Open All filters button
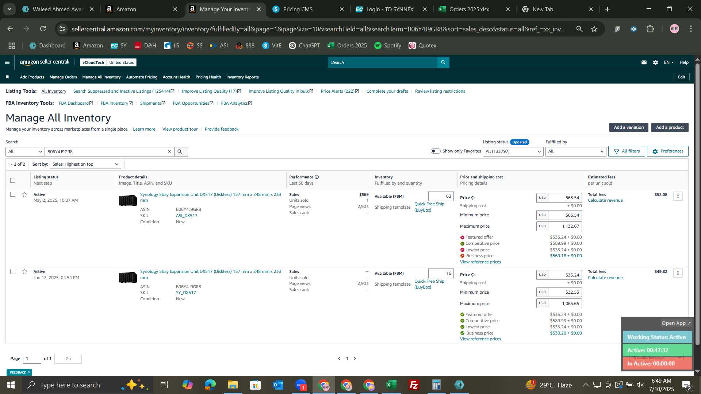The height and width of the screenshot is (394, 701). [627, 151]
